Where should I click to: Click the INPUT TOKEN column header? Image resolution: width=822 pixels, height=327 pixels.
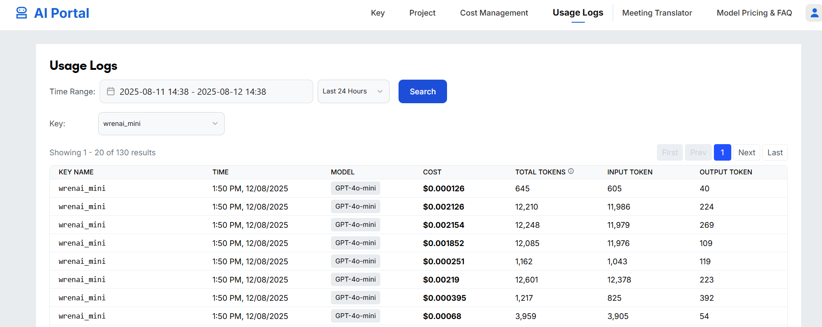(x=630, y=172)
